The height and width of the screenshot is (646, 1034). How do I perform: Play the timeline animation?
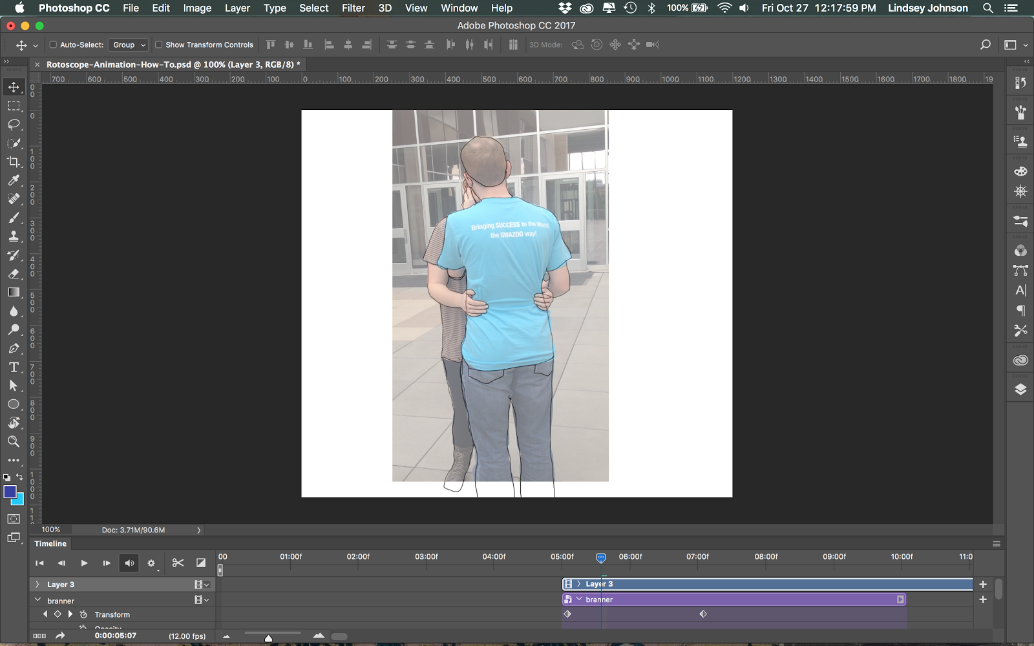click(84, 563)
